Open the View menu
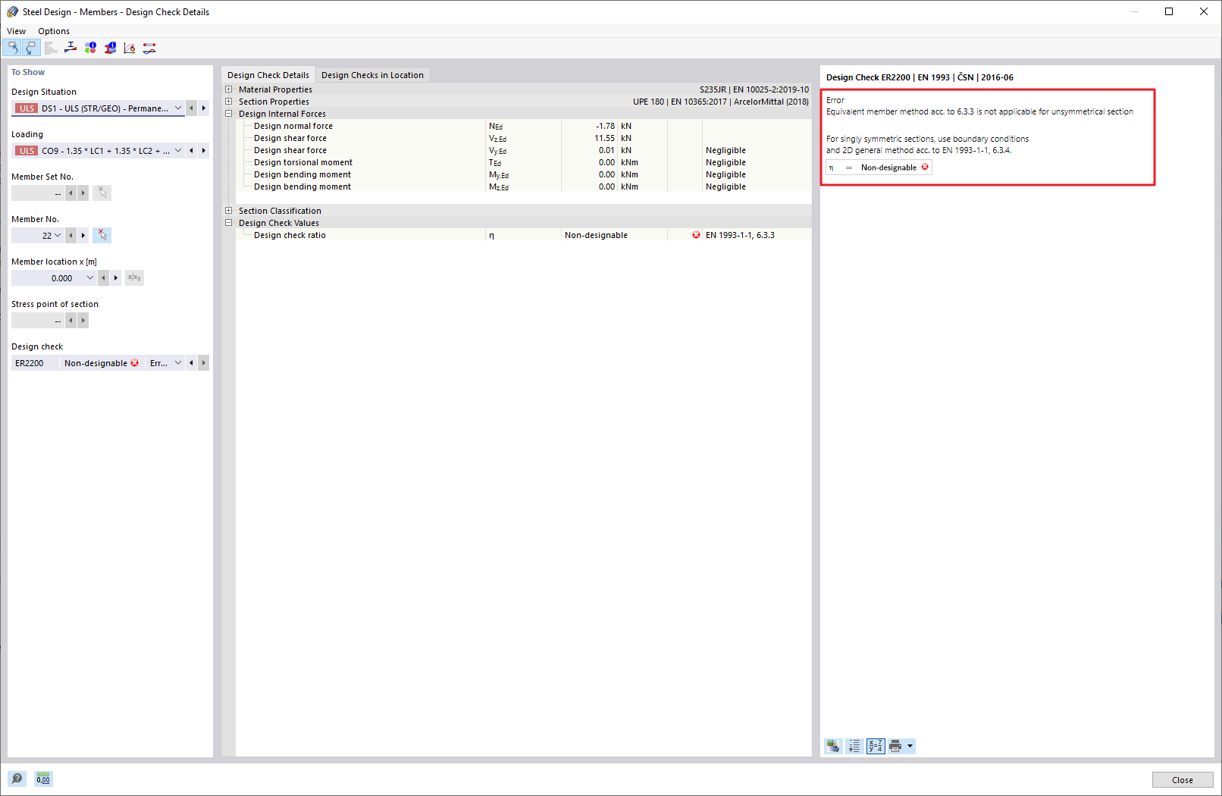Viewport: 1222px width, 796px height. coord(16,31)
